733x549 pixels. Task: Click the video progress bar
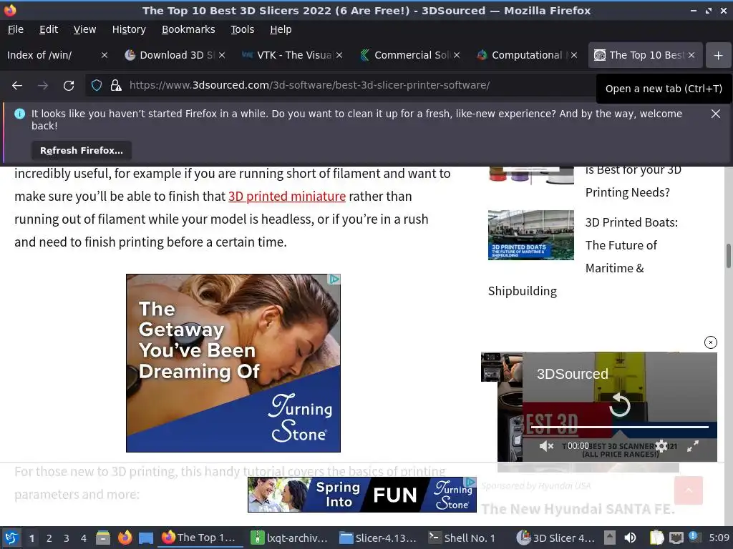click(620, 427)
